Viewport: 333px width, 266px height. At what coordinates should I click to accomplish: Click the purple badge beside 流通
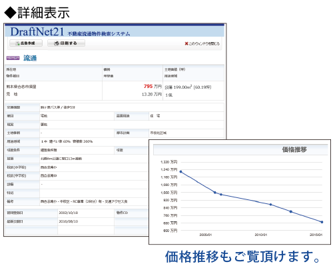[x=13, y=58]
